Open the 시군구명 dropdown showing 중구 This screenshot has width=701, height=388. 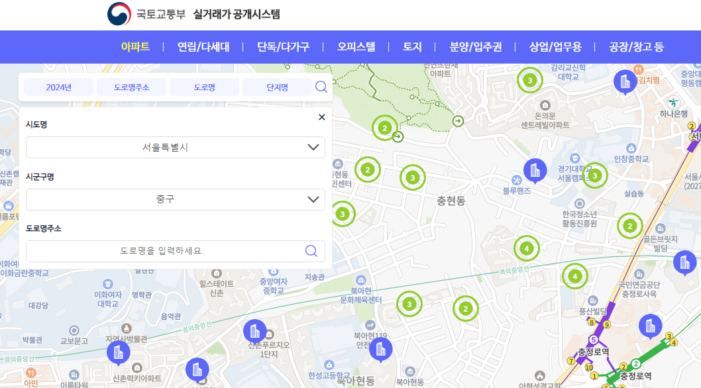coord(175,199)
